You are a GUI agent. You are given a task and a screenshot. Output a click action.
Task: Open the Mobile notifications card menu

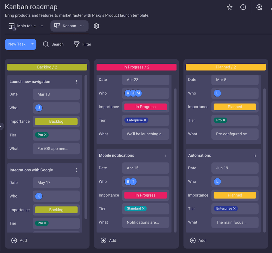click(x=166, y=155)
